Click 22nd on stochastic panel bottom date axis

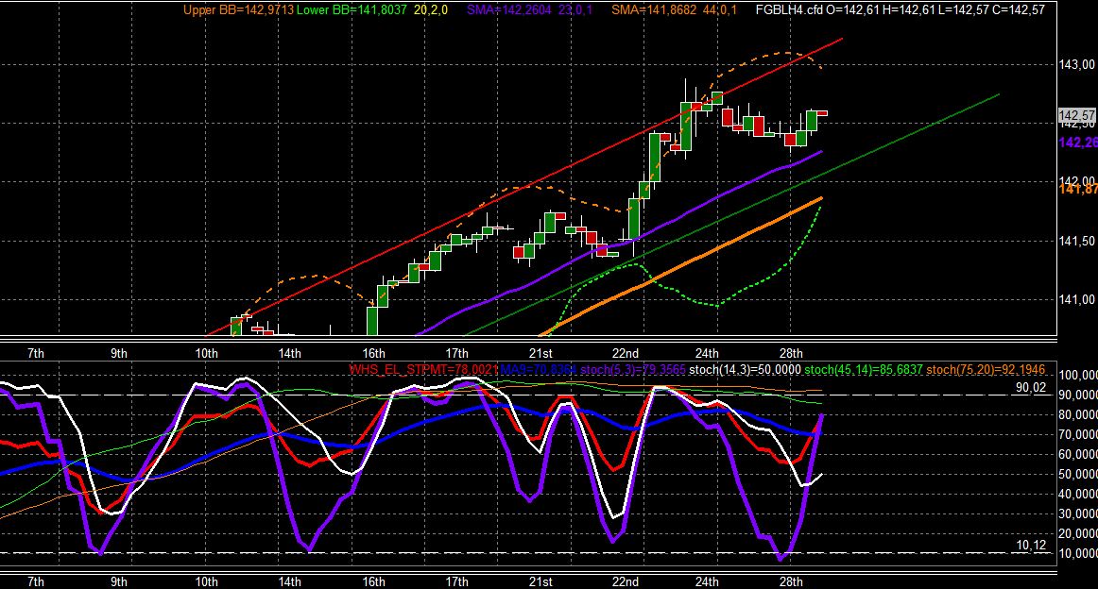coord(625,581)
